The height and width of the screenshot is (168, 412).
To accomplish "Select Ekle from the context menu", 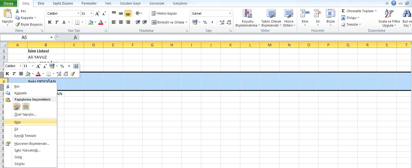I will [x=17, y=122].
